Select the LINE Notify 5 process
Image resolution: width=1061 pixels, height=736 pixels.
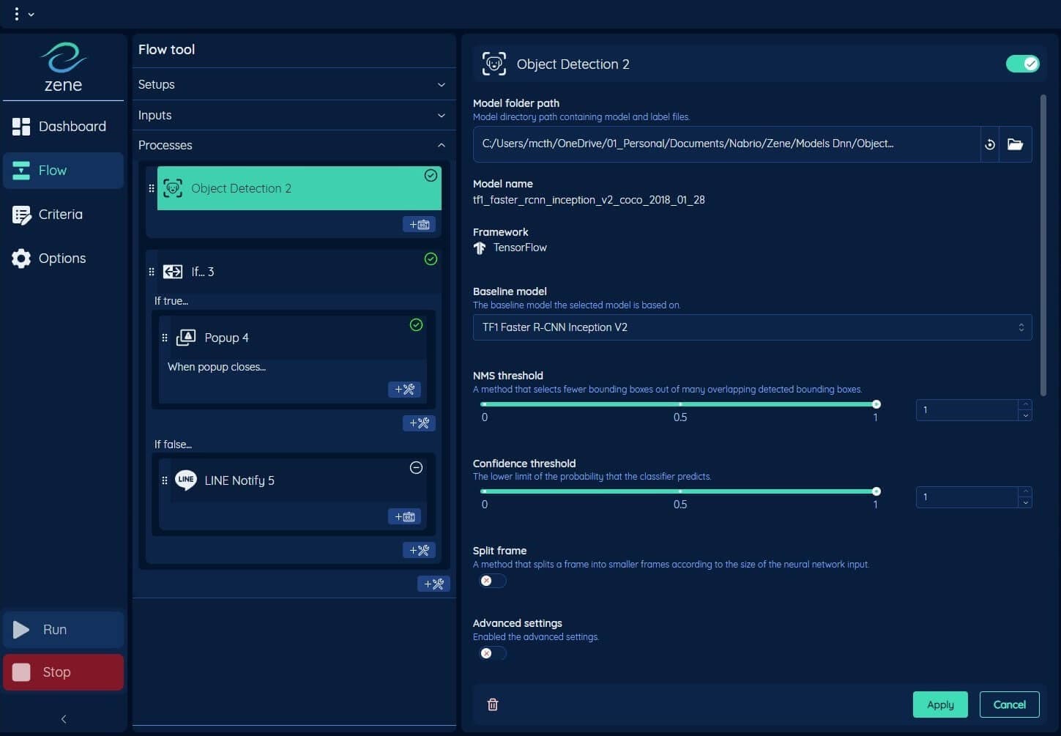239,480
